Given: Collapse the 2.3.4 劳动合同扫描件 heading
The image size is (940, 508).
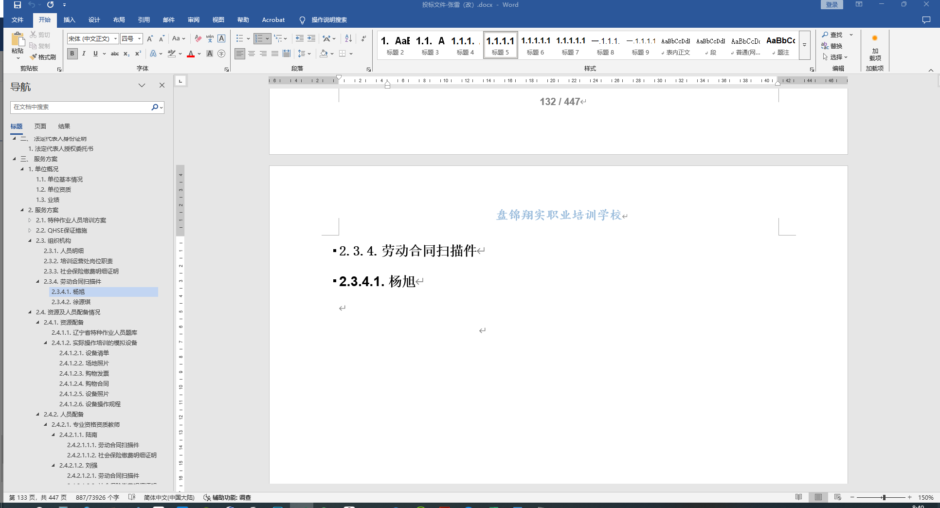Looking at the screenshot, I should [x=38, y=282].
